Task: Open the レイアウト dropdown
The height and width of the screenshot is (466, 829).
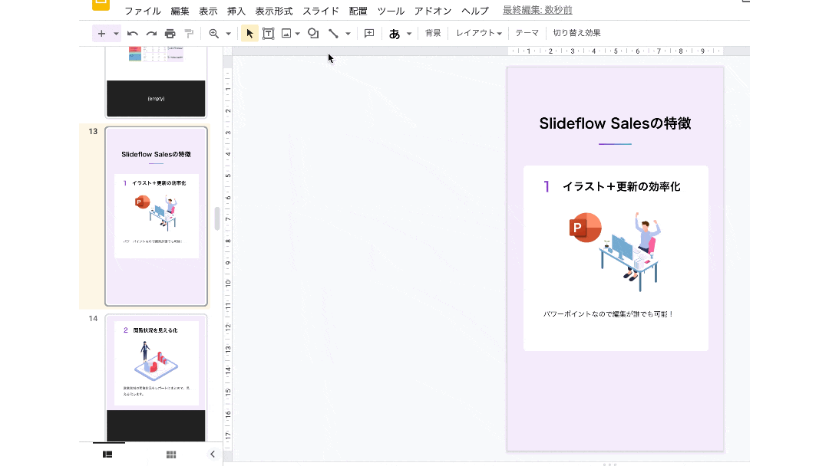Action: [x=478, y=34]
